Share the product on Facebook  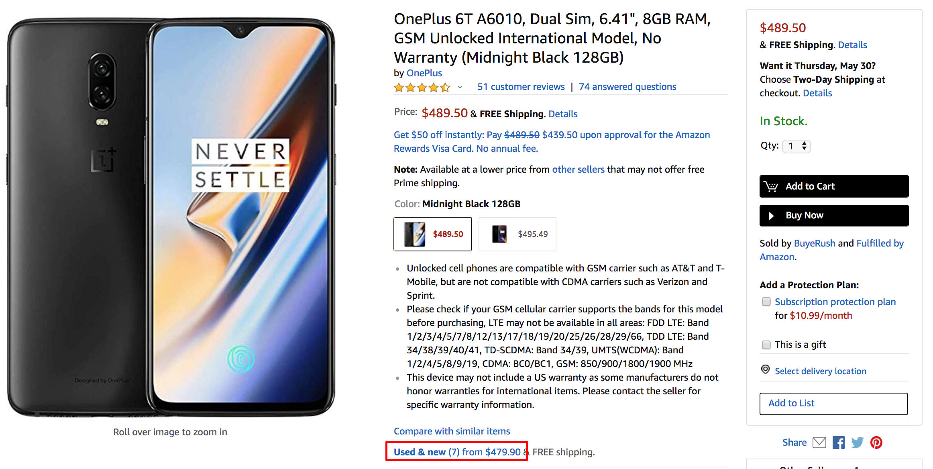[838, 442]
